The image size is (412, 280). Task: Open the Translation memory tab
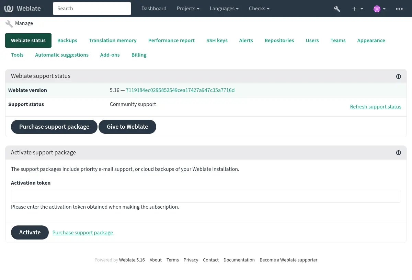(113, 40)
